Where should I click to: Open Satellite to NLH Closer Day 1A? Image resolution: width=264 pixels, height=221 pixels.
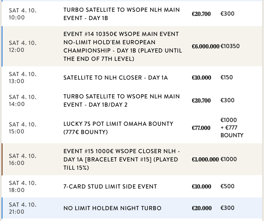coord(115,78)
